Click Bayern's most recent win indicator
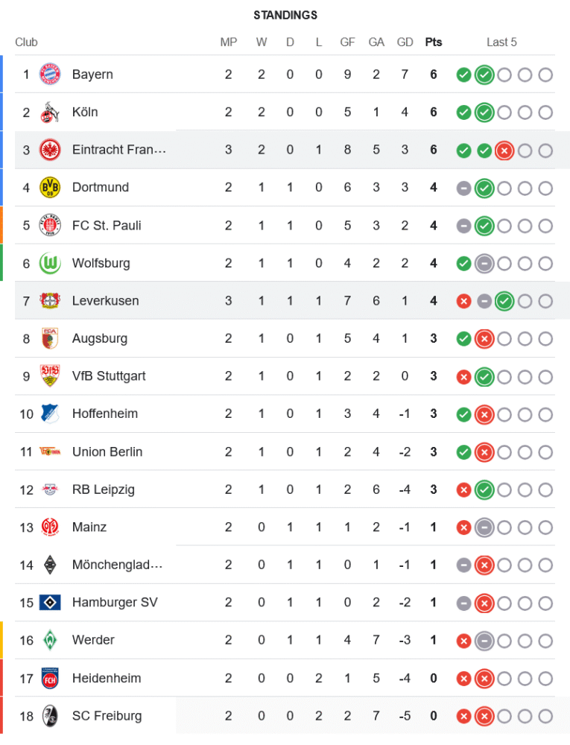 click(484, 74)
